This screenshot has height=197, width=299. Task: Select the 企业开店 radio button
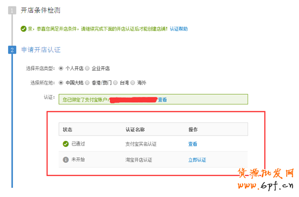pos(87,68)
